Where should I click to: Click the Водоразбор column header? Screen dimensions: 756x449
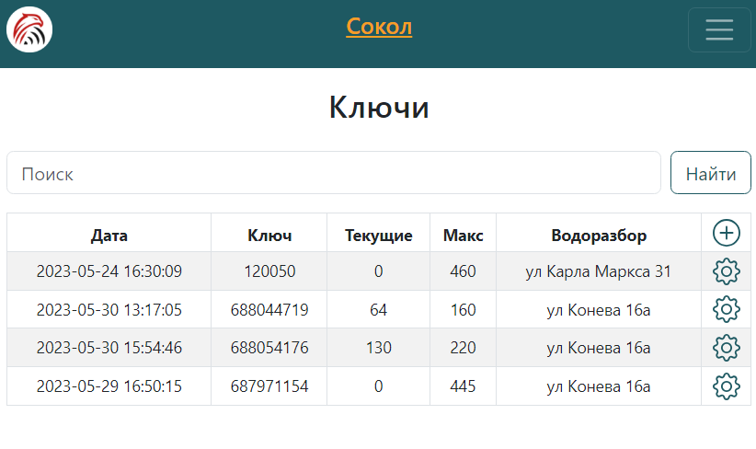click(599, 236)
